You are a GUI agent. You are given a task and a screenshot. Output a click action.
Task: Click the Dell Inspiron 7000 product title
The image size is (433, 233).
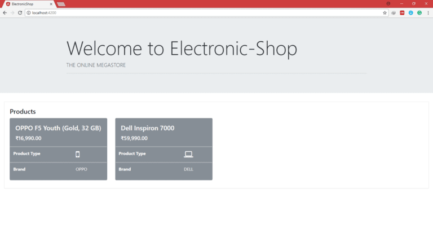click(x=148, y=128)
